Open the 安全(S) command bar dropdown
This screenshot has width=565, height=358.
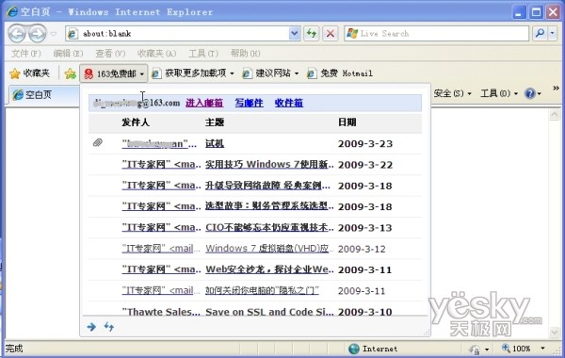[x=452, y=93]
